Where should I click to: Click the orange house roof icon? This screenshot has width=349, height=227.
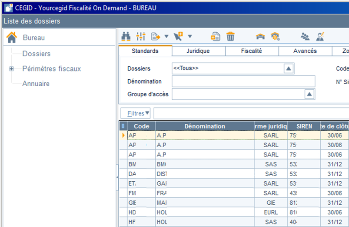260,37
